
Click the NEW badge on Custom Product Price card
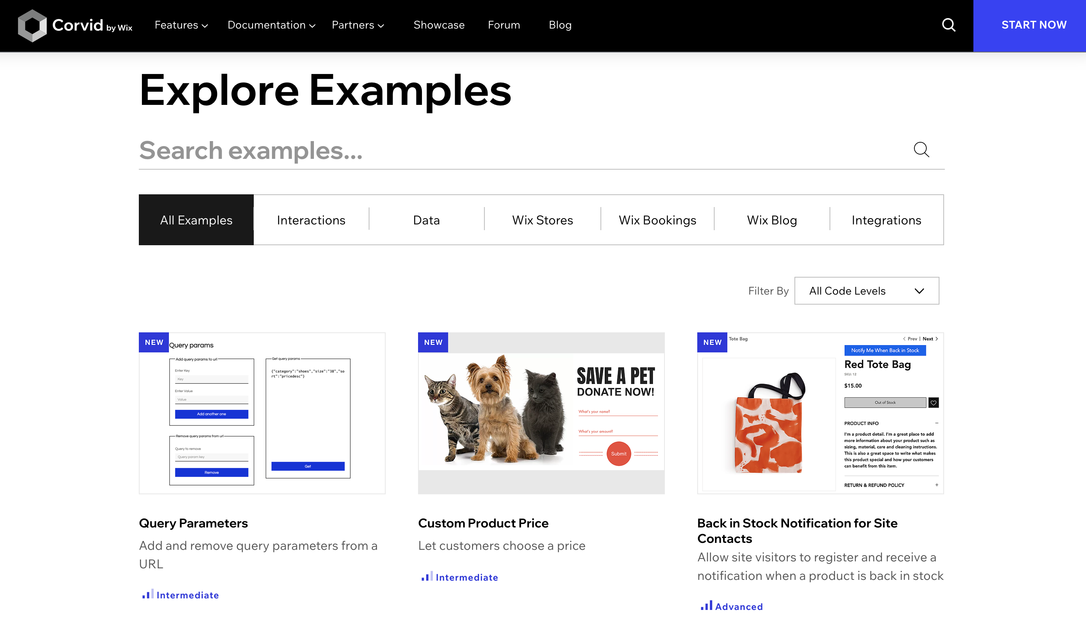pos(433,342)
